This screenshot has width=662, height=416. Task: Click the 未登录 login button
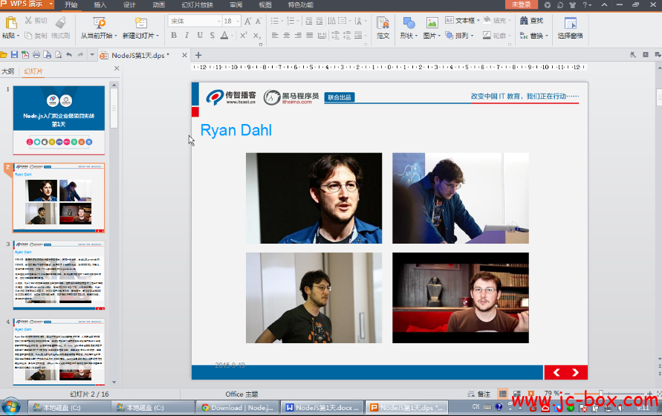521,4
